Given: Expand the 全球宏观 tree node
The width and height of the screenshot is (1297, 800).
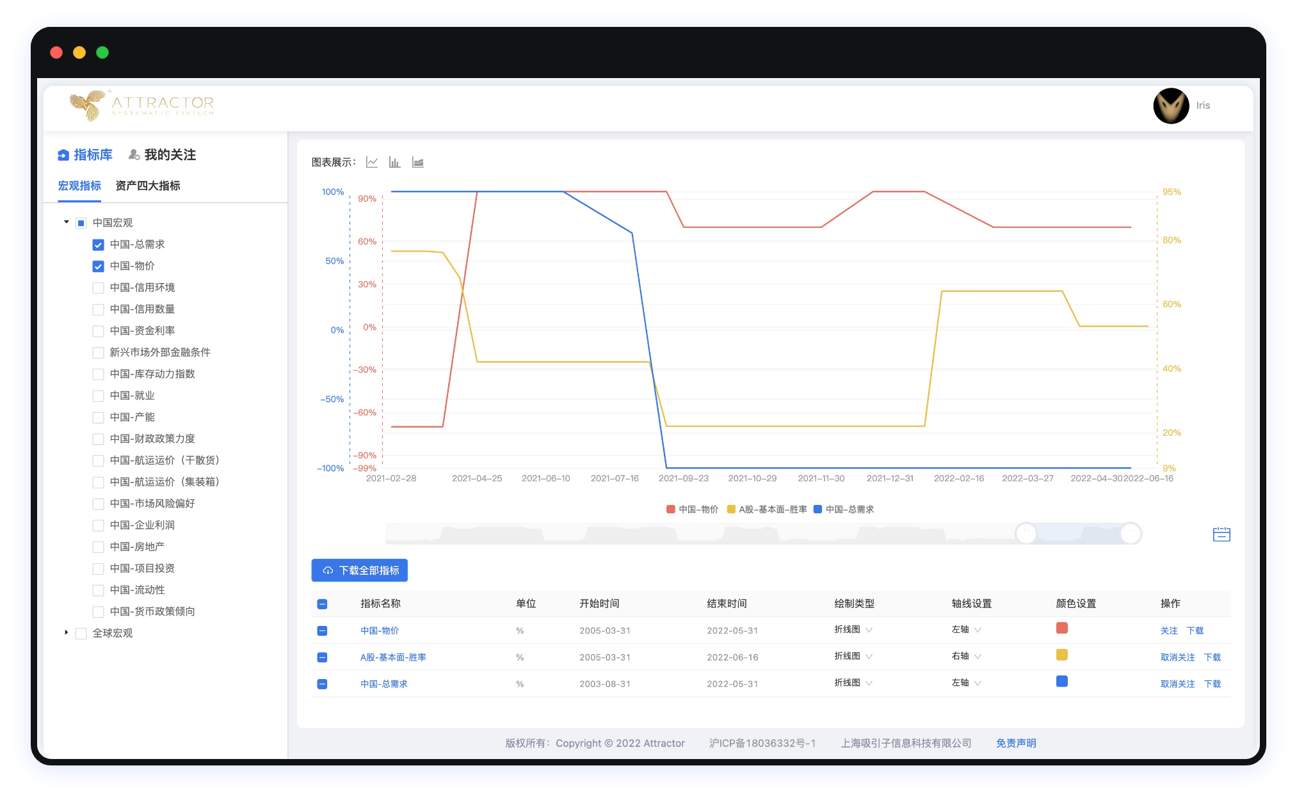Looking at the screenshot, I should coord(66,633).
